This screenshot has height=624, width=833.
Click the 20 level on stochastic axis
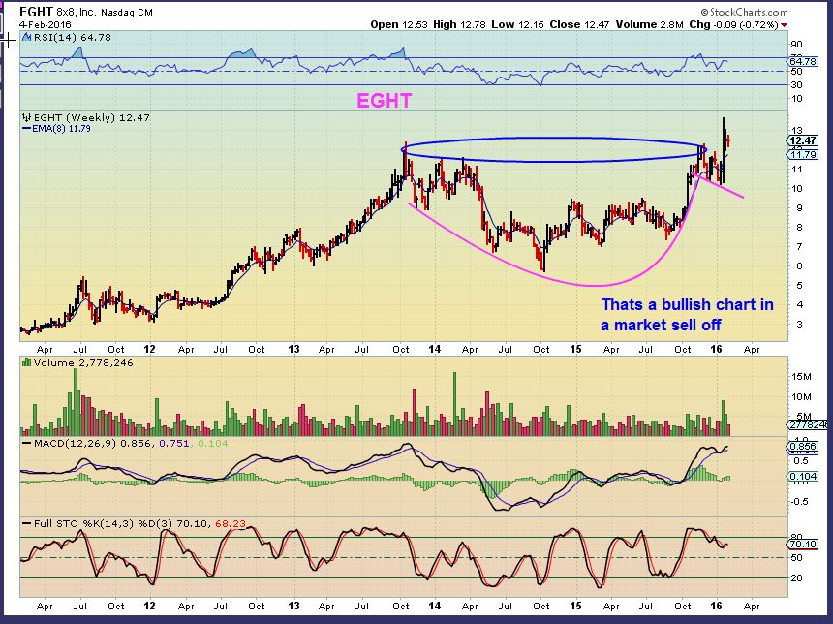(796, 578)
